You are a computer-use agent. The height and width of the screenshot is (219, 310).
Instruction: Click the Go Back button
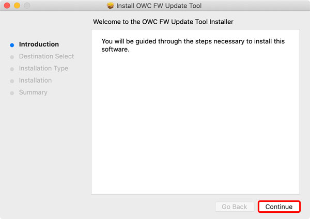[234, 207]
